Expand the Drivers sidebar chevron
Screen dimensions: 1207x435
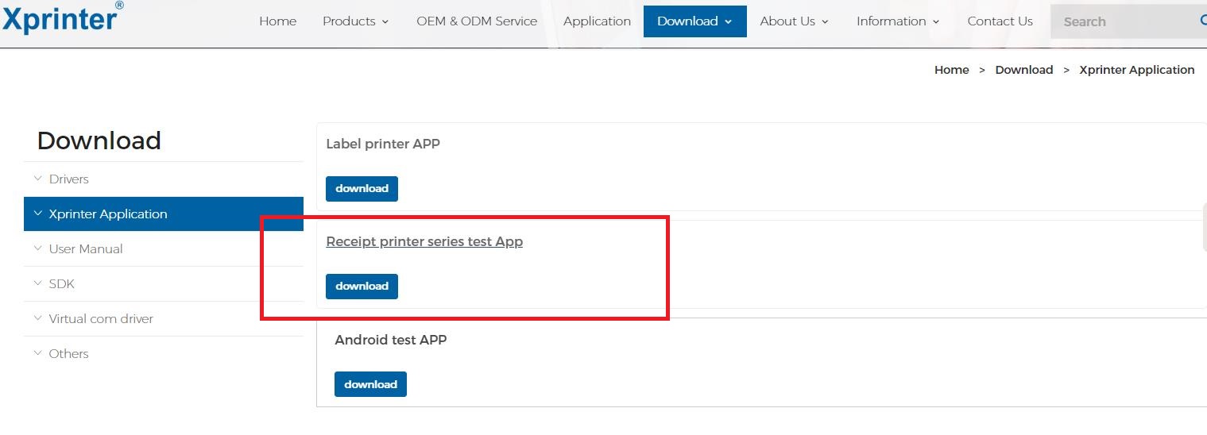click(37, 179)
